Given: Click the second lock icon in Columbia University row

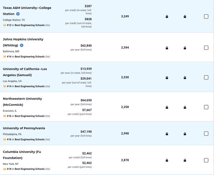Looking at the screenshot, I should pyautogui.click(x=185, y=160).
